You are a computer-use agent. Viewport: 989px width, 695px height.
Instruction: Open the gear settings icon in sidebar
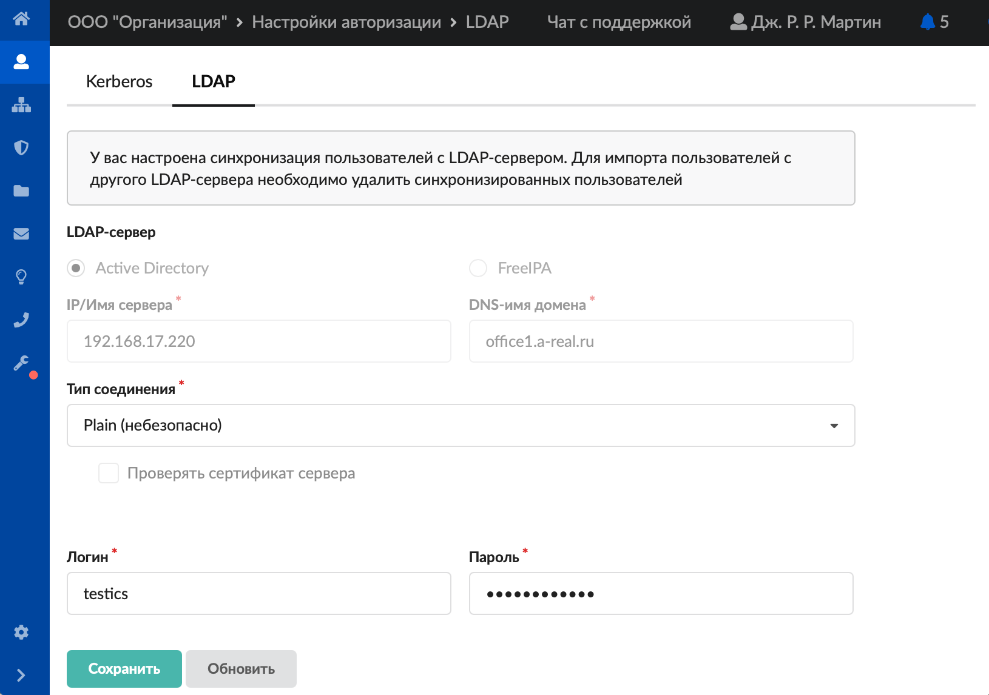click(21, 633)
